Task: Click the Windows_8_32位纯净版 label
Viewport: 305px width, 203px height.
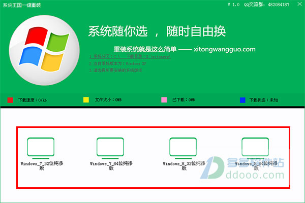Action: pyautogui.click(x=184, y=166)
